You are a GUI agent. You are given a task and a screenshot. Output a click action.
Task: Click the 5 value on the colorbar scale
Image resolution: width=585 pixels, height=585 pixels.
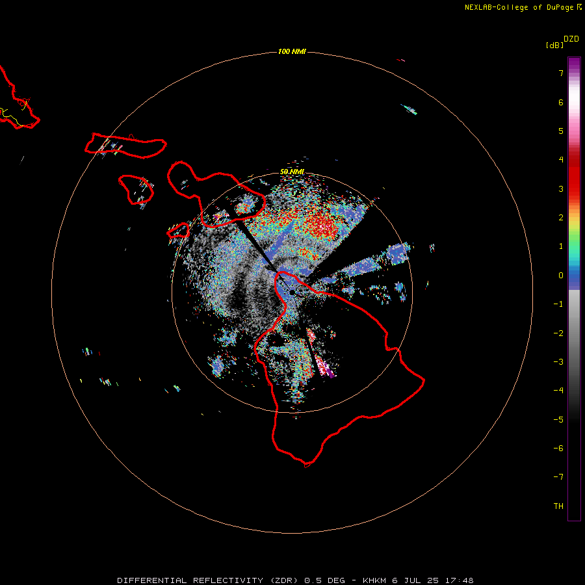tap(561, 131)
